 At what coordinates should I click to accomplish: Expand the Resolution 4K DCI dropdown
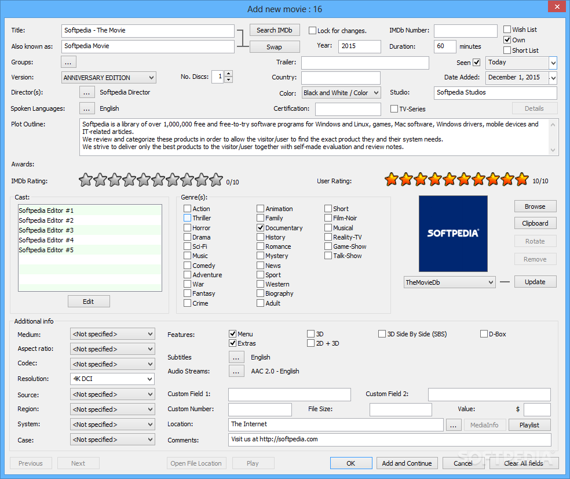pyautogui.click(x=112, y=379)
